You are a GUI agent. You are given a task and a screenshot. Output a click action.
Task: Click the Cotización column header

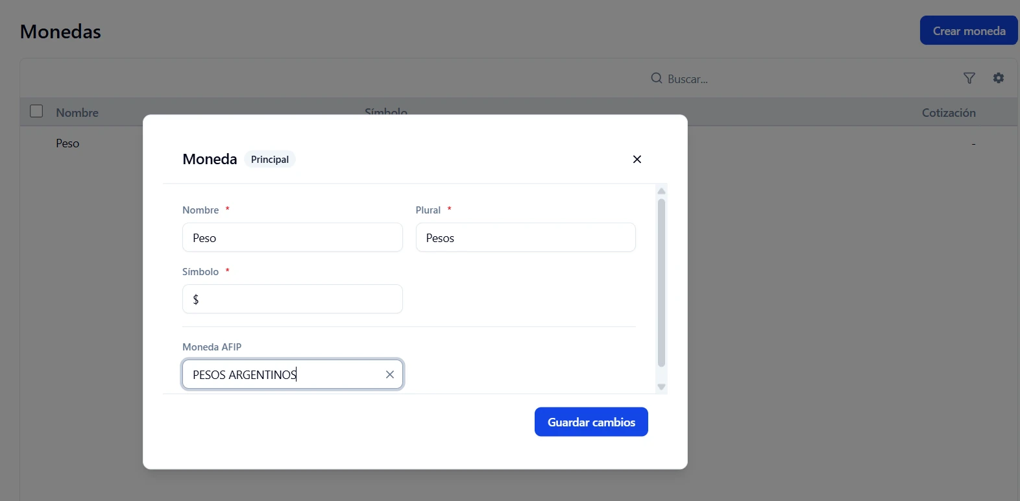pyautogui.click(x=949, y=113)
